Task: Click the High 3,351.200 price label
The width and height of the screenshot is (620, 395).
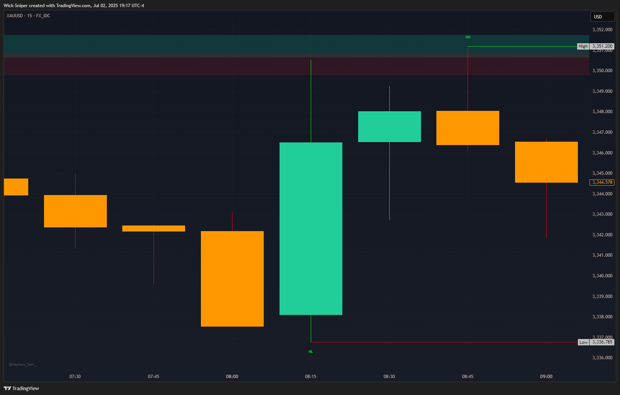Action: (596, 46)
